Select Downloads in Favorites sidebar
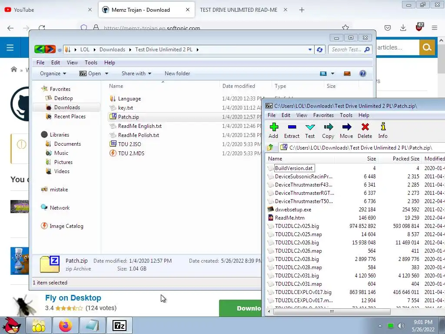Image resolution: width=445 pixels, height=334 pixels. (x=67, y=107)
